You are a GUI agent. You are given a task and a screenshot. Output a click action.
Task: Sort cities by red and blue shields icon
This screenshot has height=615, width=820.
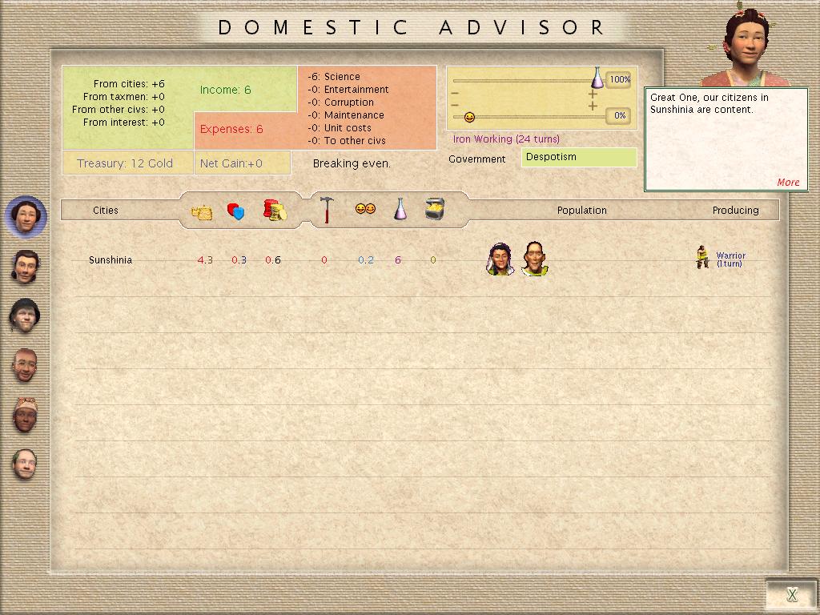(x=236, y=211)
